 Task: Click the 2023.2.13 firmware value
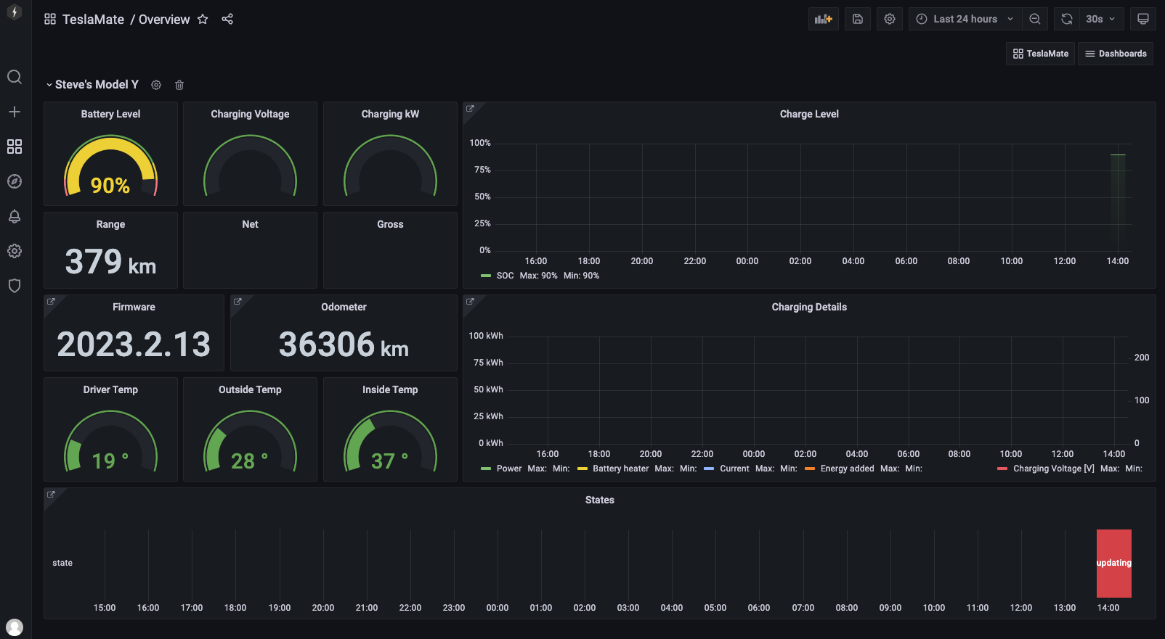pos(134,345)
